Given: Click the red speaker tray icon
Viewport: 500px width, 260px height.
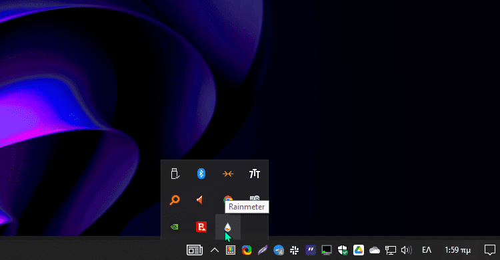Looking at the screenshot, I should (200, 200).
